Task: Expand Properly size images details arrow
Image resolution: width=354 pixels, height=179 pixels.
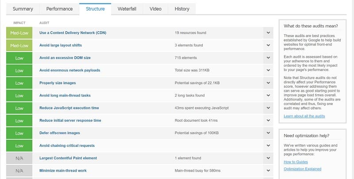Action: click(268, 83)
